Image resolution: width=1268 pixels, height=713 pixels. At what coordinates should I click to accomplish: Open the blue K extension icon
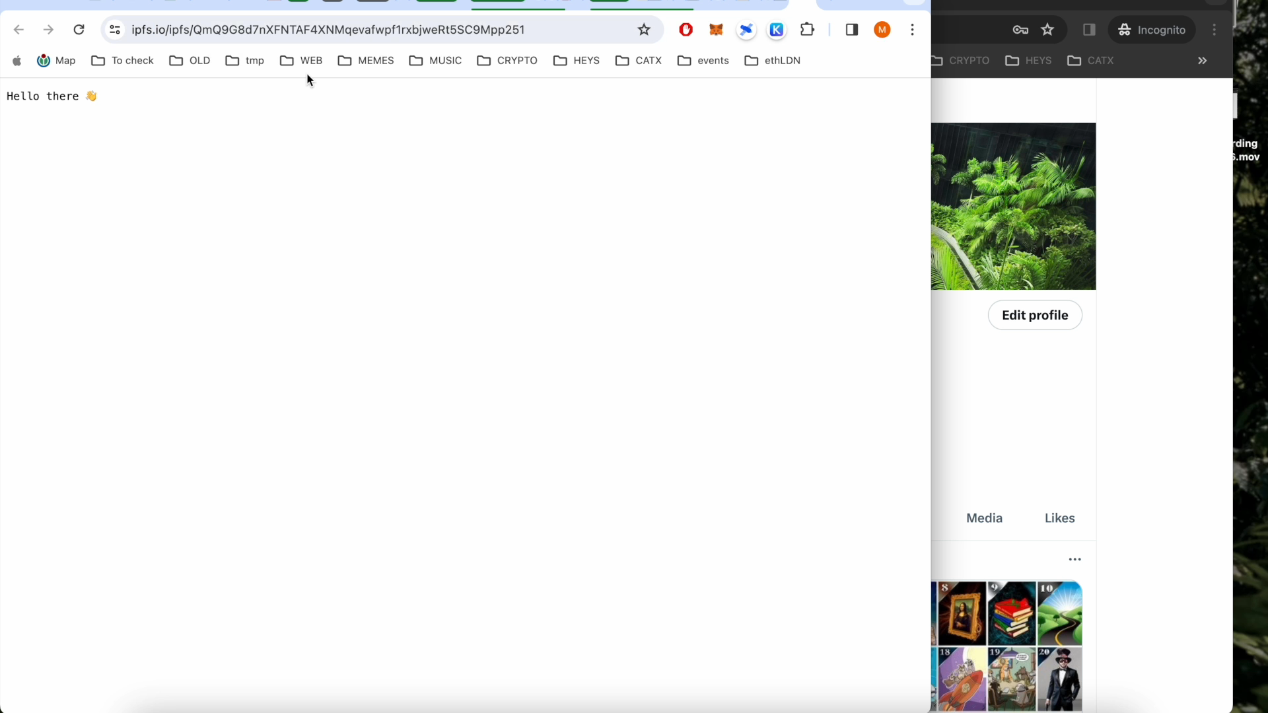click(777, 30)
